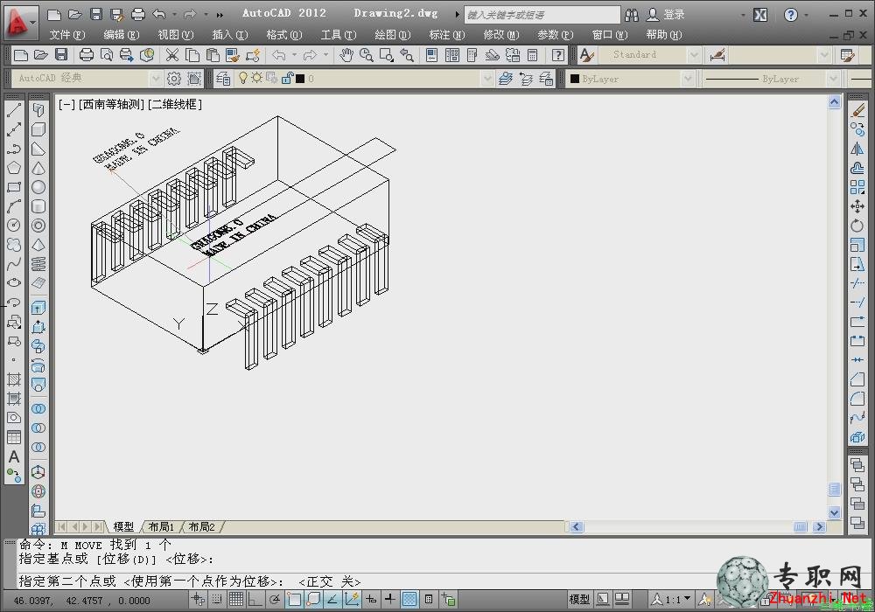Choose the Subtract boolean tool
This screenshot has height=612, width=875.
click(x=38, y=428)
